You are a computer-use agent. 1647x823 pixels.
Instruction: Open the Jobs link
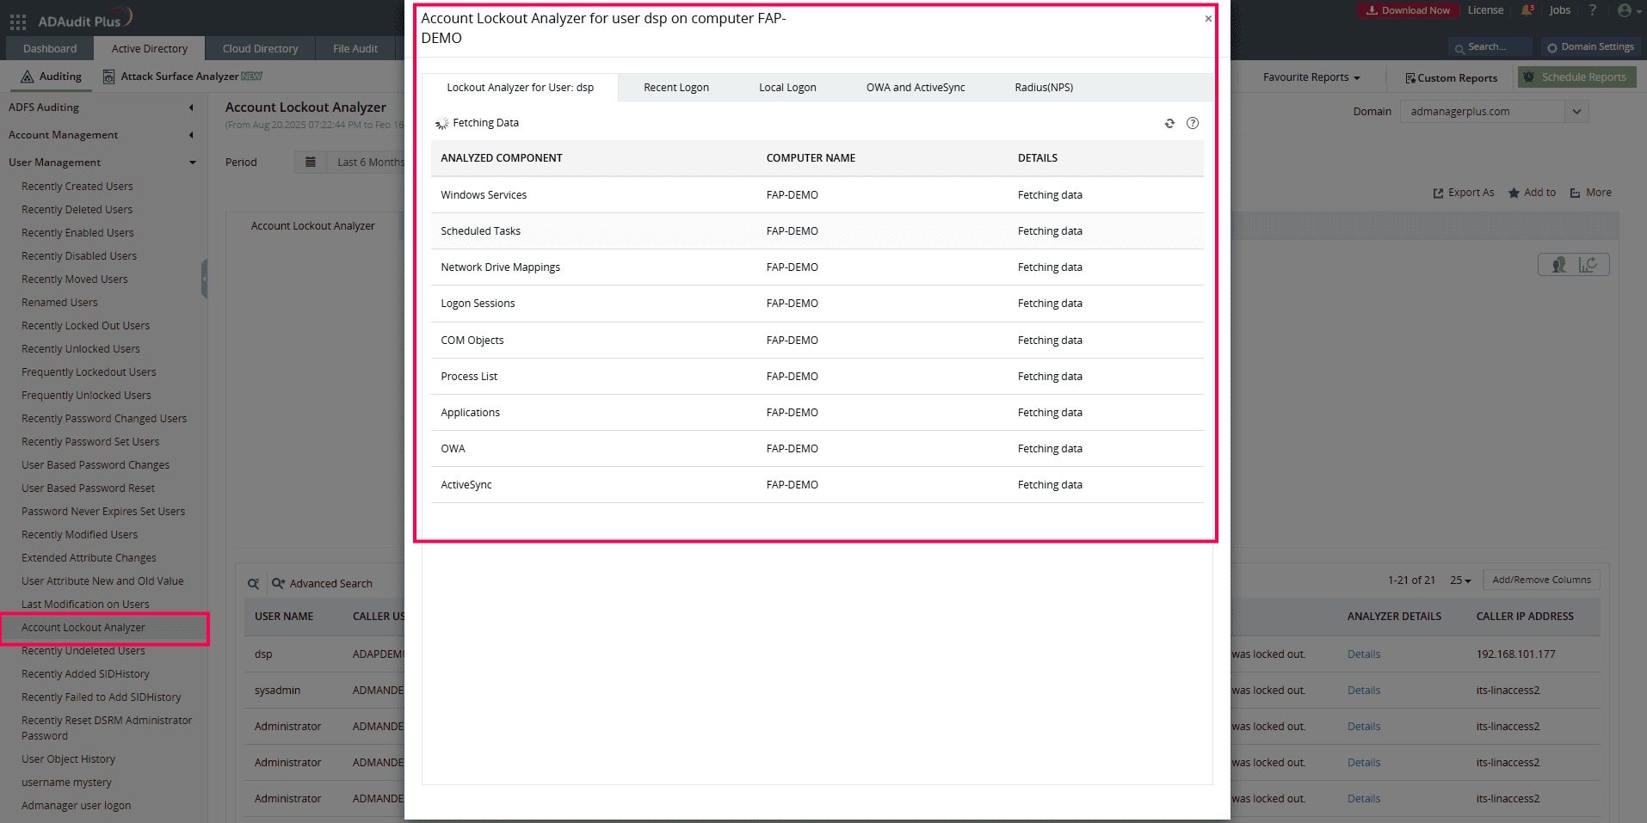pyautogui.click(x=1559, y=10)
